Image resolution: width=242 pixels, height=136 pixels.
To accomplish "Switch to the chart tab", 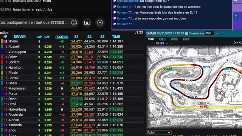I will tap(162, 39).
